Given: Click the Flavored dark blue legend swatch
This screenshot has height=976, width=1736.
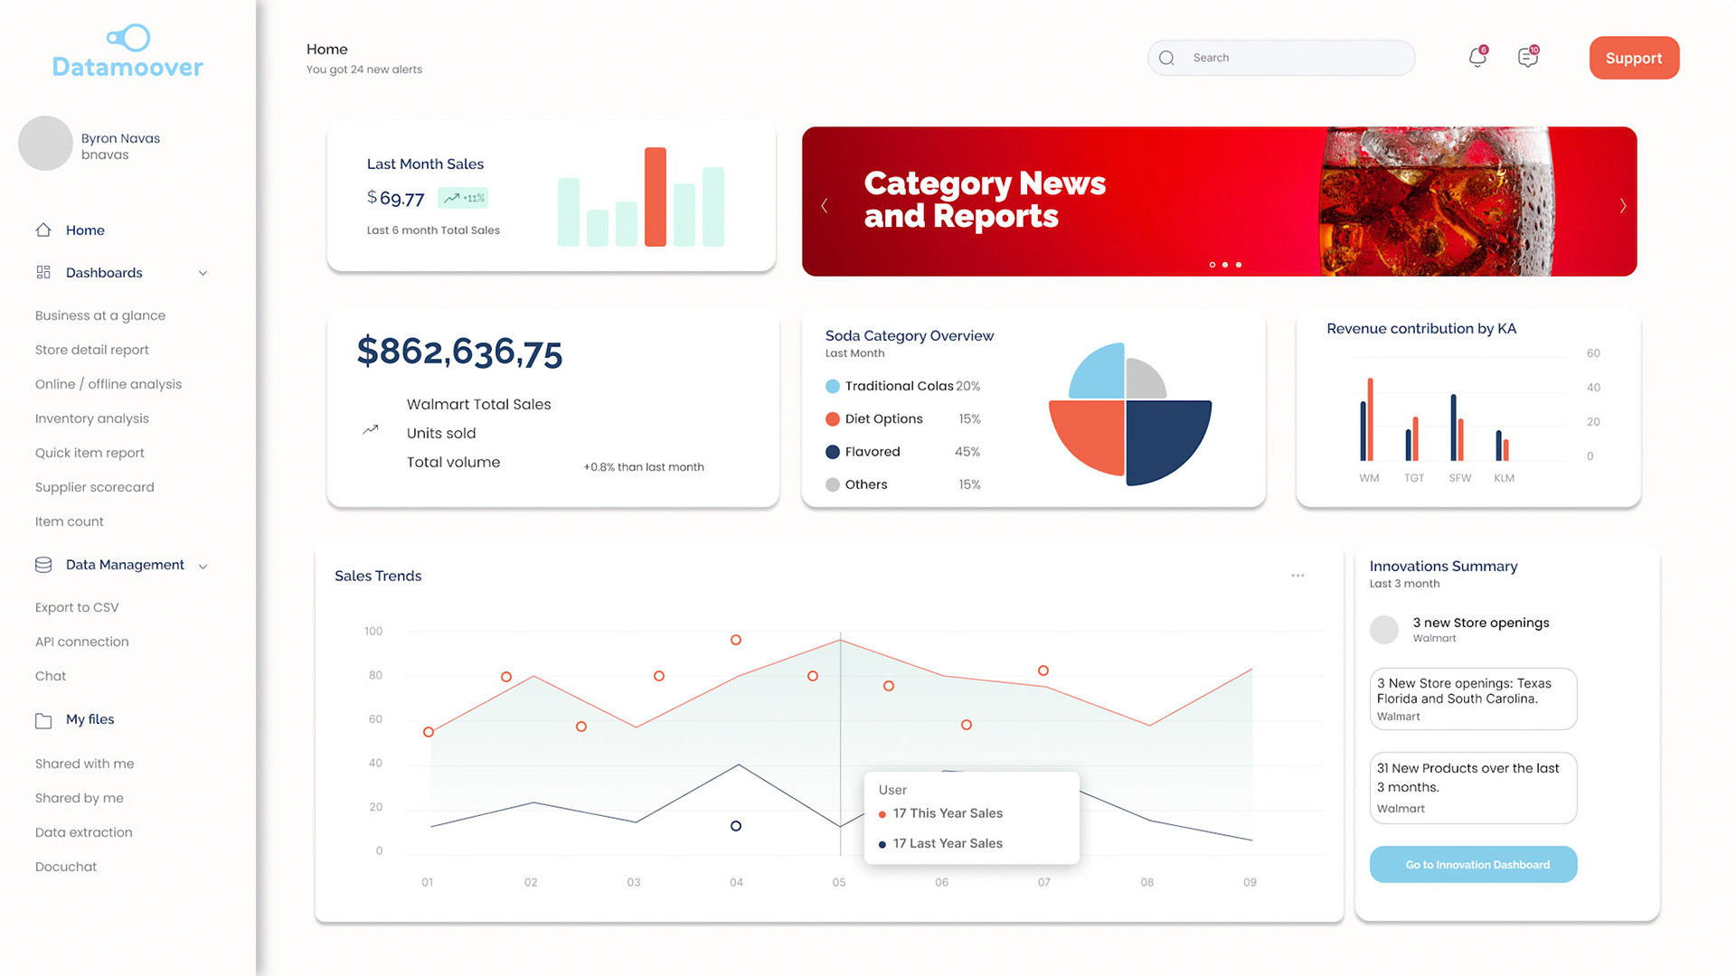Looking at the screenshot, I should tap(832, 452).
